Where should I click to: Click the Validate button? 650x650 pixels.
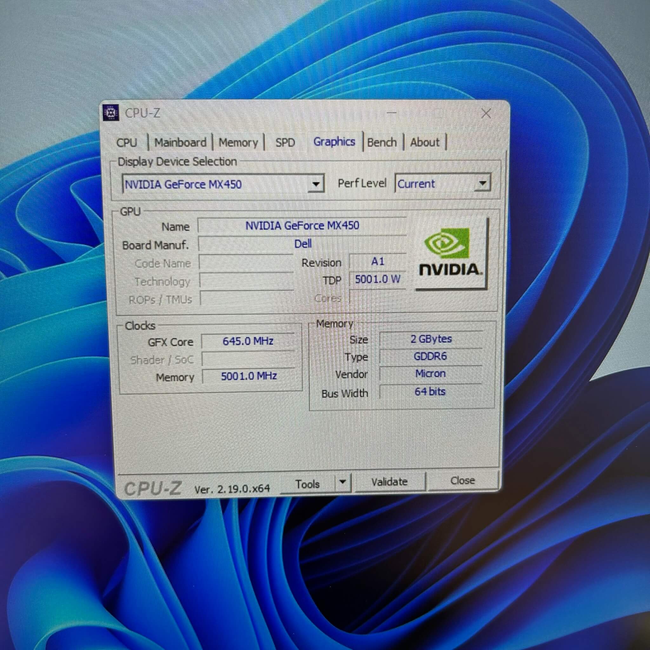coord(389,482)
